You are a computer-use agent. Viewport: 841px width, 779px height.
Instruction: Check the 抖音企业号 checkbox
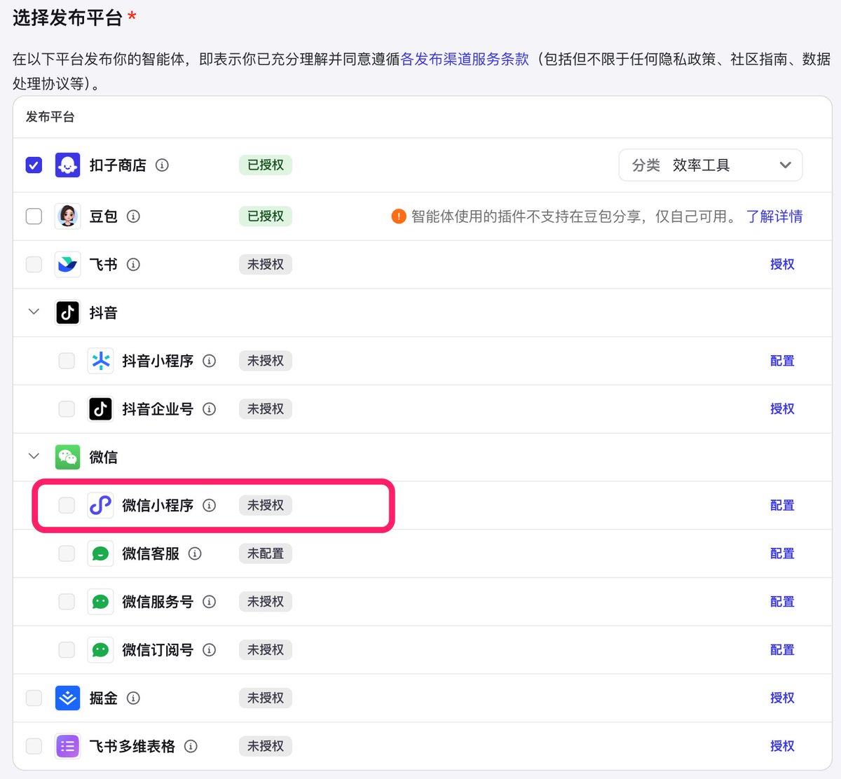tap(67, 409)
